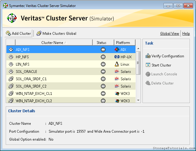Click the Solaris logo in SOL_ORACLE row
The width and height of the screenshot is (196, 151).
(117, 71)
